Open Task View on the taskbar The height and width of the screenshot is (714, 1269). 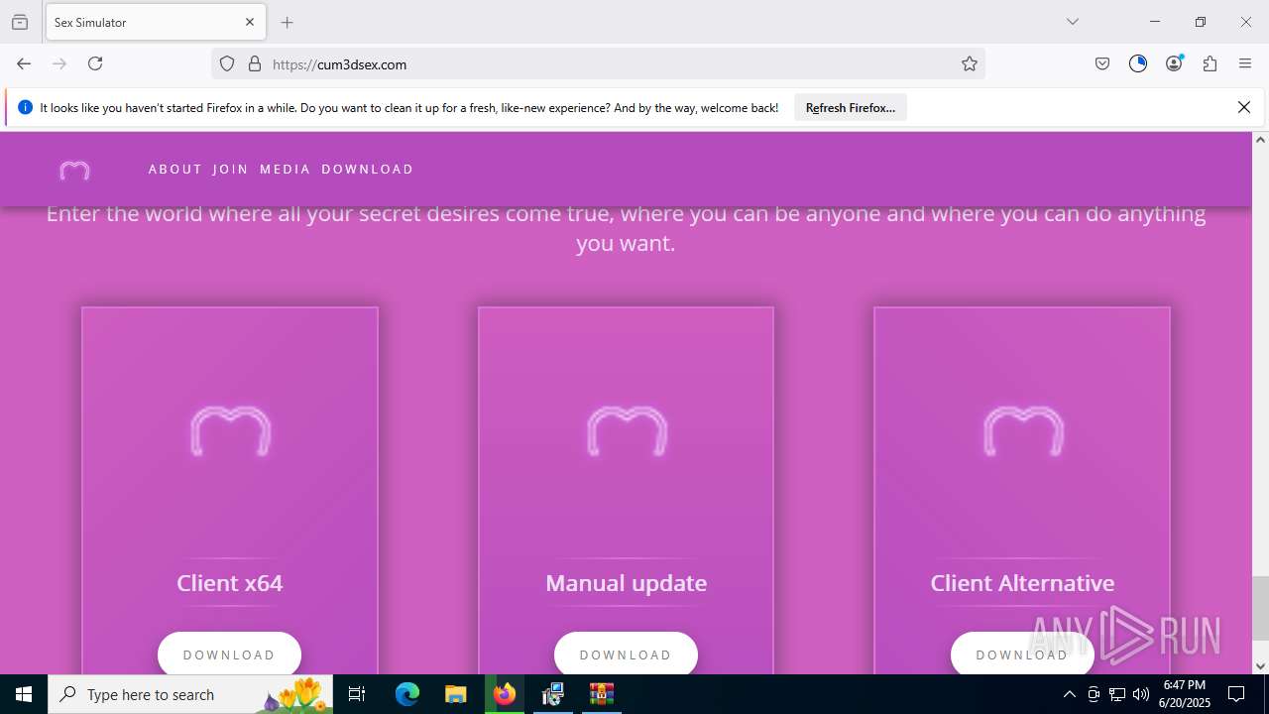pos(357,694)
